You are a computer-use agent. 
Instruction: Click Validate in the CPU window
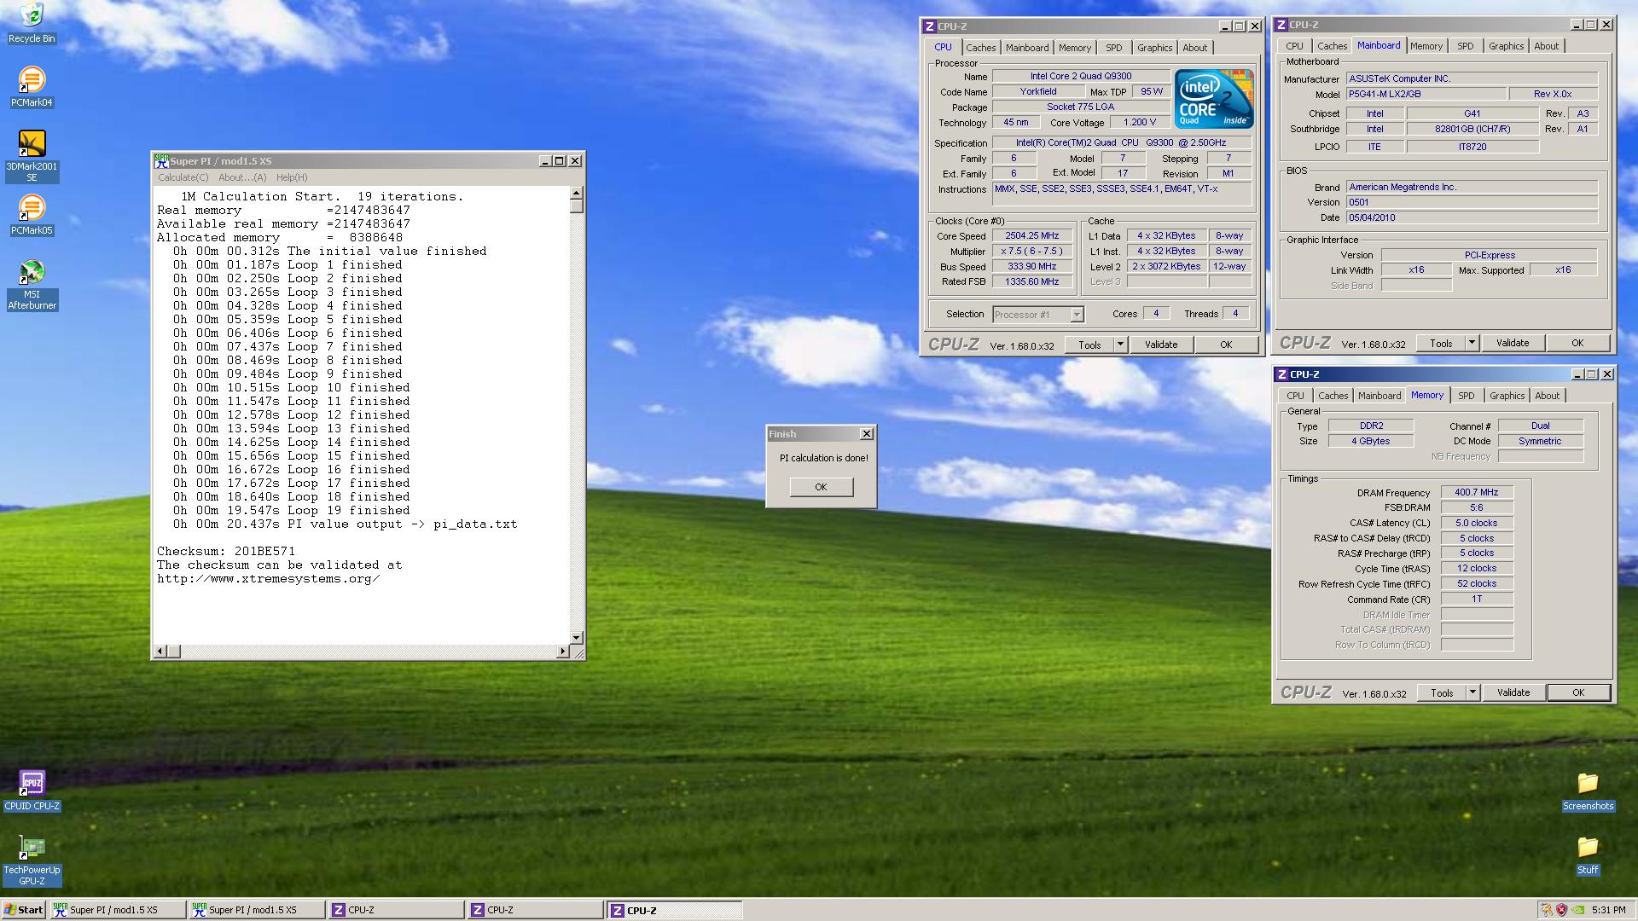1161,345
